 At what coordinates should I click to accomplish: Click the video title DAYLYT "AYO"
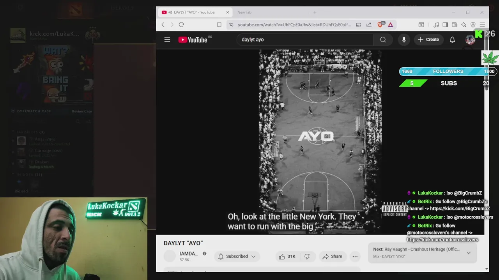pos(183,243)
